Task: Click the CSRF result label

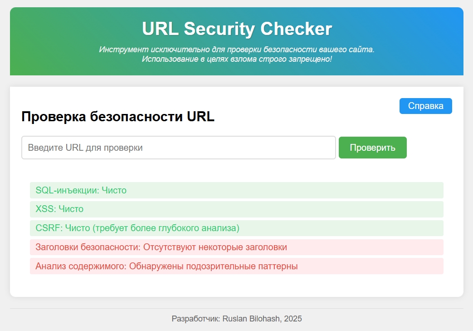Action: (49, 228)
